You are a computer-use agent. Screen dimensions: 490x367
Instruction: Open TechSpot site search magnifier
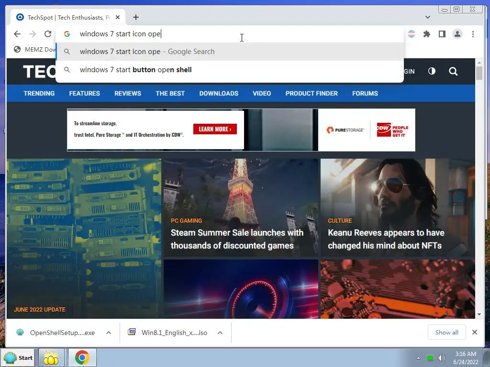coord(453,72)
